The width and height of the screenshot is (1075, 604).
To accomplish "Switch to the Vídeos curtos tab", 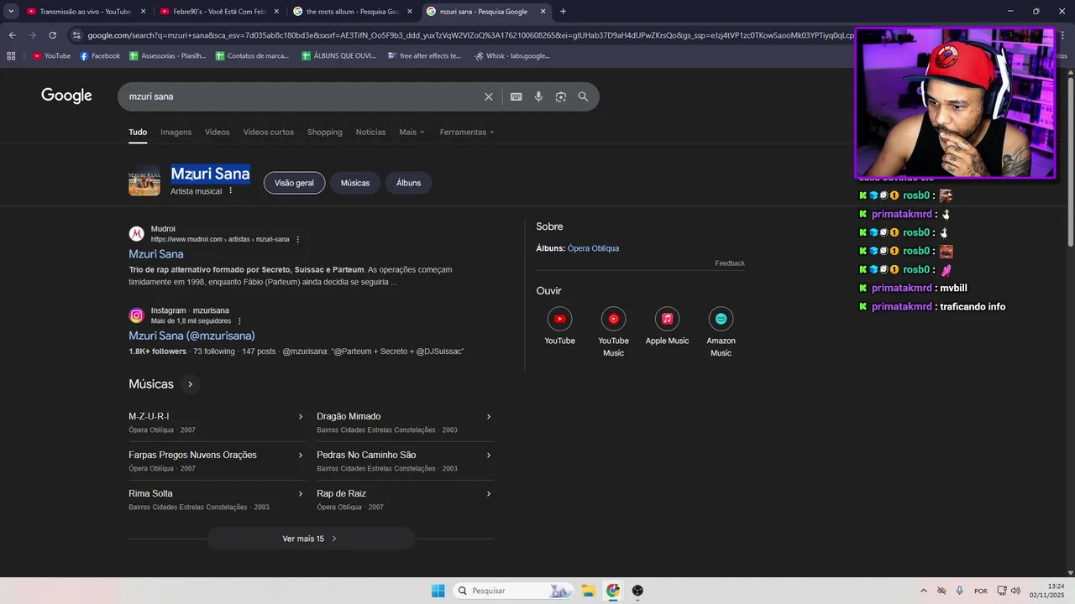I will [269, 132].
